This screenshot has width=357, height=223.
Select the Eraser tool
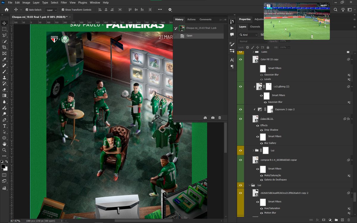(x=4, y=89)
